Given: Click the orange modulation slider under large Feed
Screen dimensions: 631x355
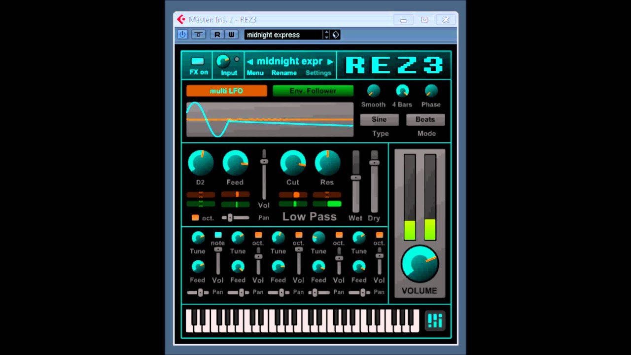Looking at the screenshot, I should 235,195.
